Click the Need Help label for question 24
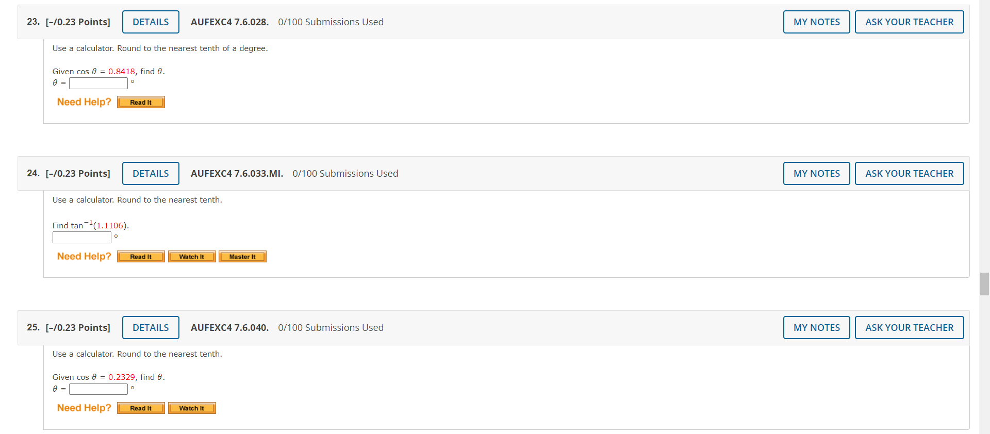Screen dimensions: 990x434 pyautogui.click(x=84, y=256)
